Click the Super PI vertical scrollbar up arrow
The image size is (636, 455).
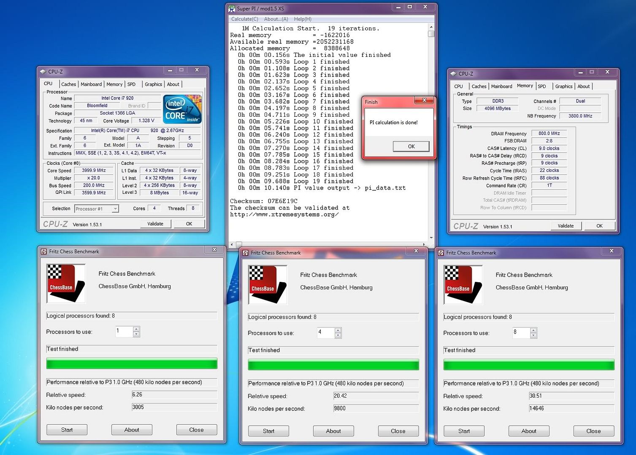coord(431,27)
